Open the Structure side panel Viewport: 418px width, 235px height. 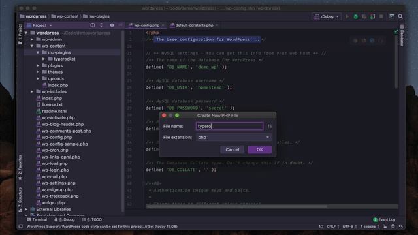pos(20,200)
